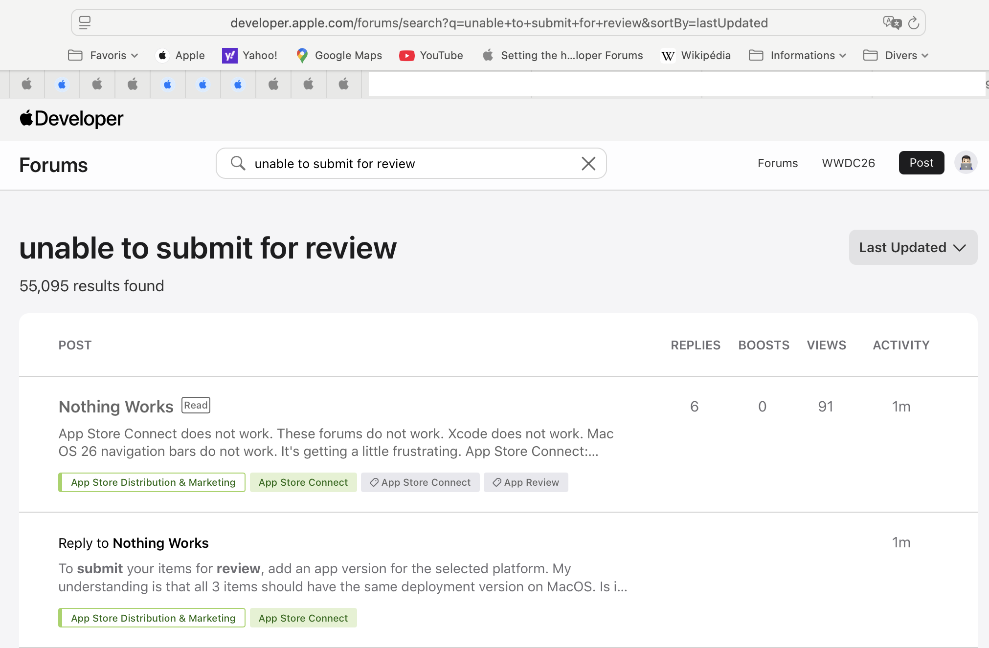Screen dimensions: 989x648
Task: Click the translate page icon
Action: [x=892, y=22]
